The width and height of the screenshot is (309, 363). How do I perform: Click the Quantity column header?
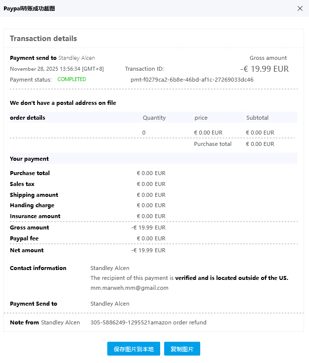pyautogui.click(x=154, y=118)
